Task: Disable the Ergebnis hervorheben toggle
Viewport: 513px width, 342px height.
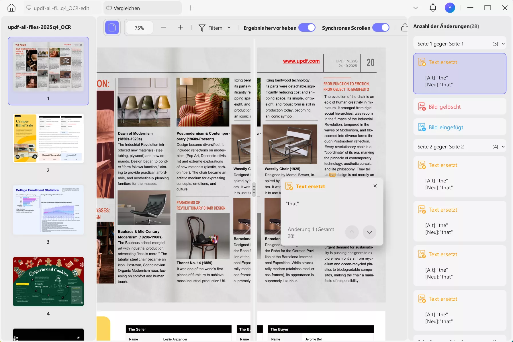Action: (x=307, y=27)
